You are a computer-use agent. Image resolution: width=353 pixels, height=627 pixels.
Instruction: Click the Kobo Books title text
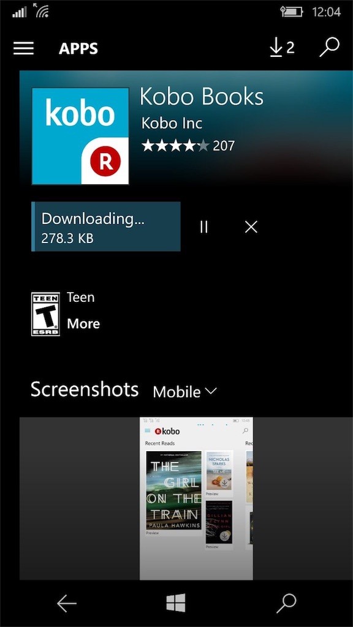coord(202,97)
